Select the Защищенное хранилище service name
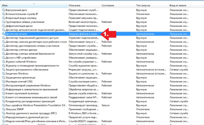Viewport: 204px width, 125px height. point(20,77)
